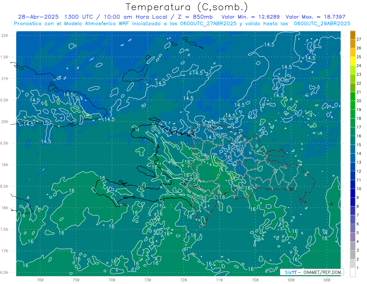
Task: Click colorbar label "27"
Action: (x=359, y=39)
